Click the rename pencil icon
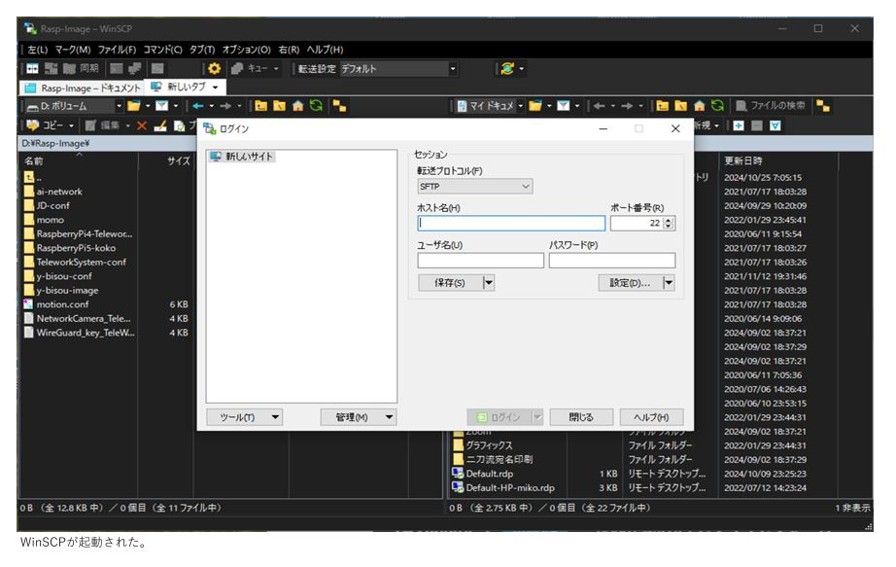896x567 pixels. click(160, 125)
